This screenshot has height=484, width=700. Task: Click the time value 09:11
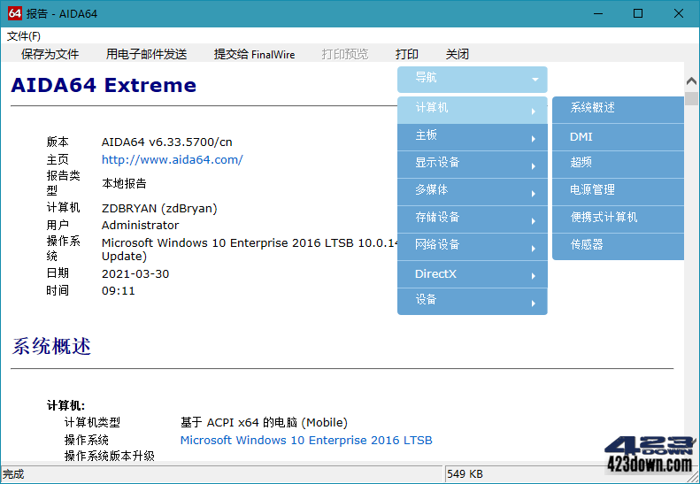pyautogui.click(x=119, y=291)
